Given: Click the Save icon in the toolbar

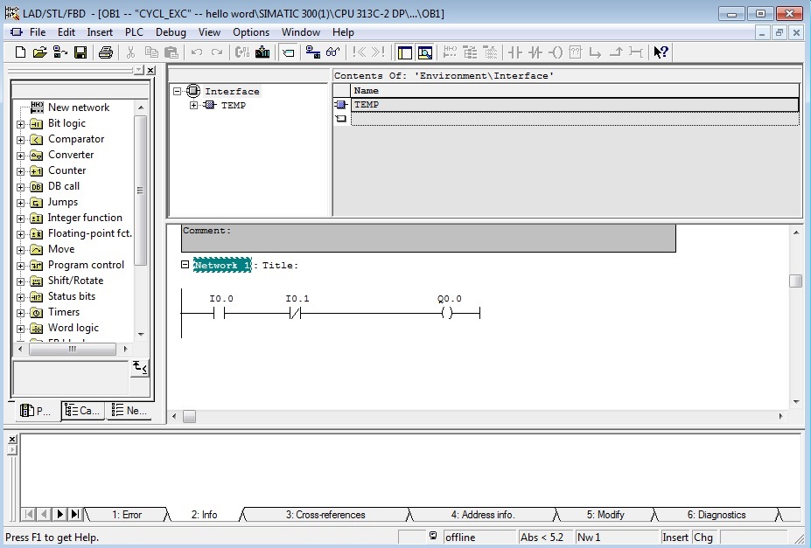Looking at the screenshot, I should pyautogui.click(x=80, y=52).
